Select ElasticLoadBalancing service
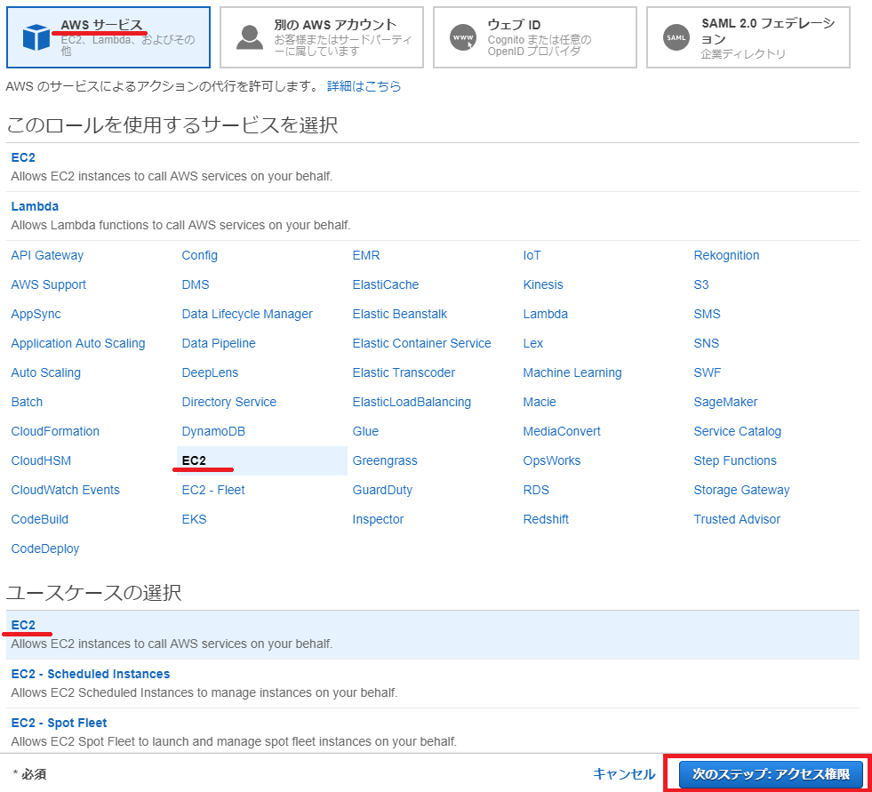 coord(412,402)
